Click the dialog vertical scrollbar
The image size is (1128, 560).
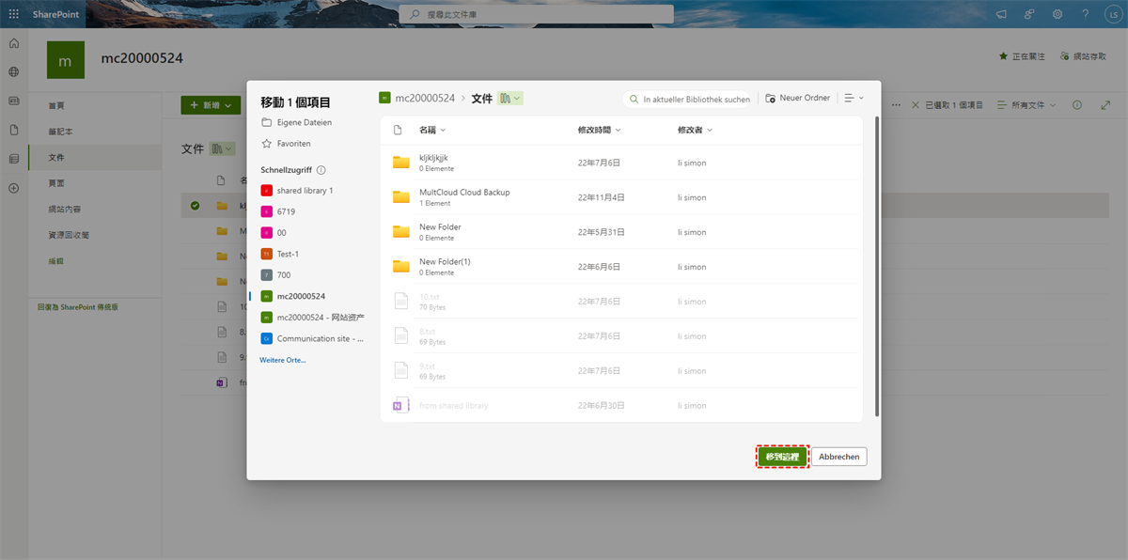(x=877, y=266)
